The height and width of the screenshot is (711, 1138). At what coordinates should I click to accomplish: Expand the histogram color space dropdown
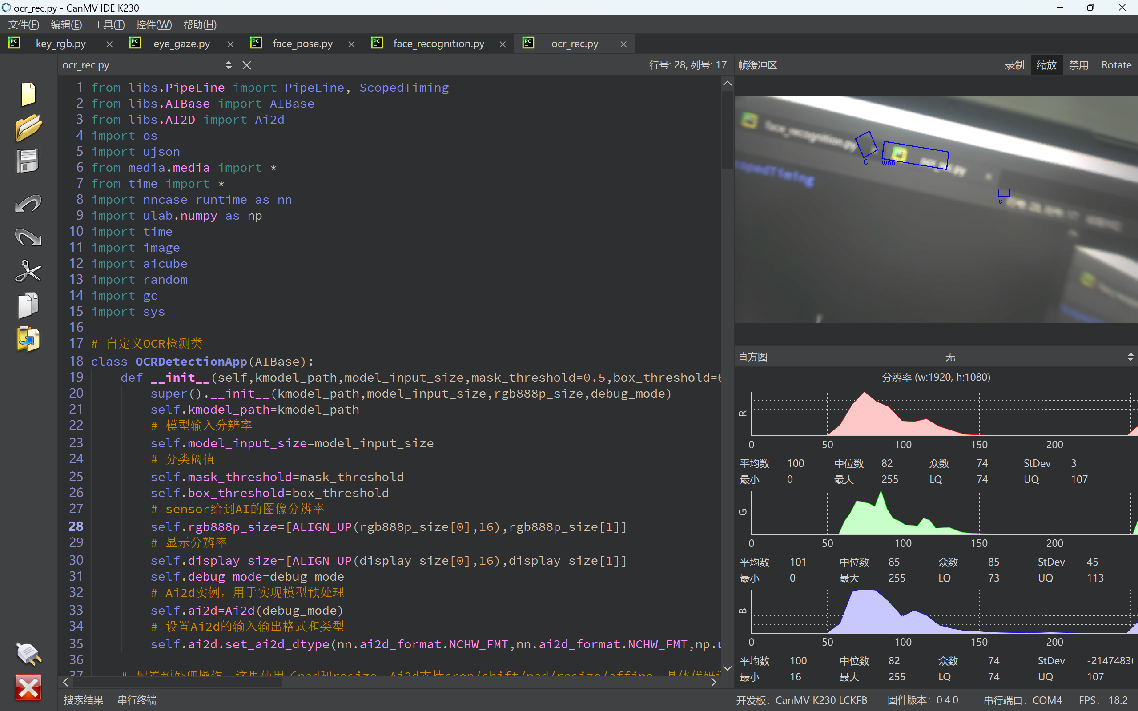click(x=1130, y=358)
